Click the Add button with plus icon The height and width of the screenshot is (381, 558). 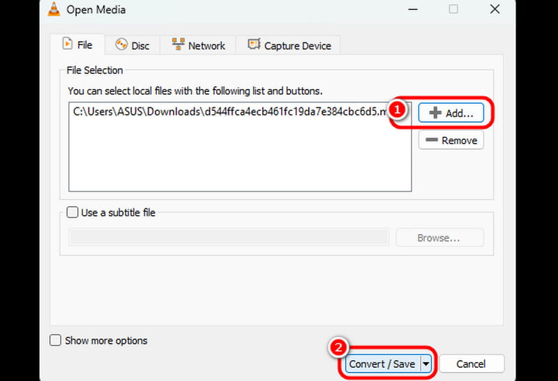tap(451, 113)
